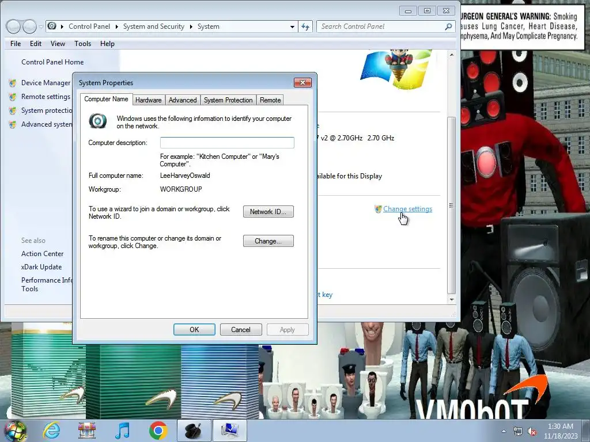The width and height of the screenshot is (590, 442).
Task: Open Device Manager from the sidebar
Action: (x=46, y=83)
